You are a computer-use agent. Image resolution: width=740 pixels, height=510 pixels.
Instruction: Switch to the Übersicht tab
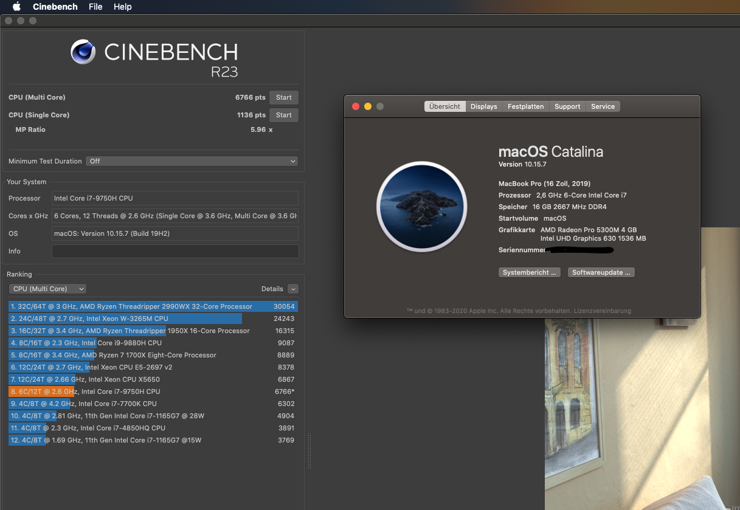[444, 106]
